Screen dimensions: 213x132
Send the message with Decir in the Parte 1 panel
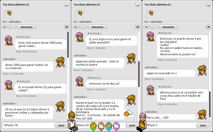coord(61,125)
